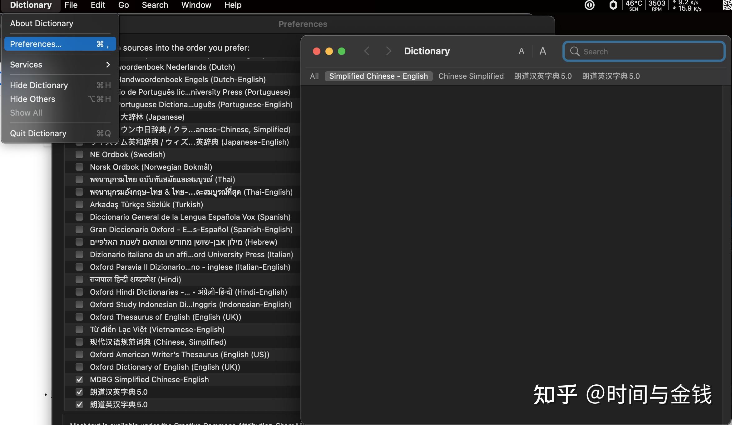Click the forward arrow in Dictionary toolbar
732x425 pixels.
(x=388, y=51)
